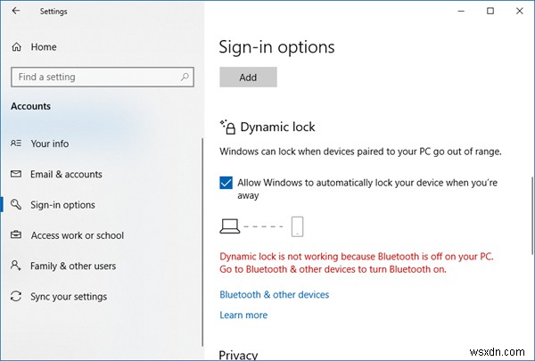The height and width of the screenshot is (361, 535).
Task: Click the back arrow in Settings
Action: (16, 11)
